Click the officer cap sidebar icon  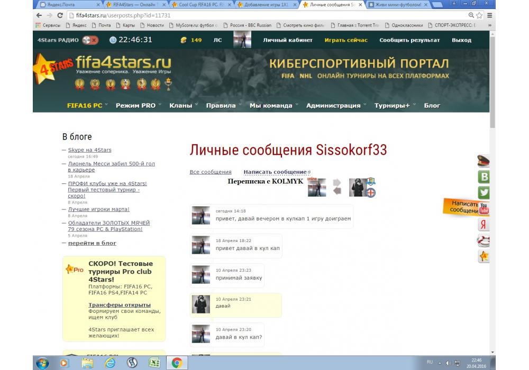coord(484,161)
